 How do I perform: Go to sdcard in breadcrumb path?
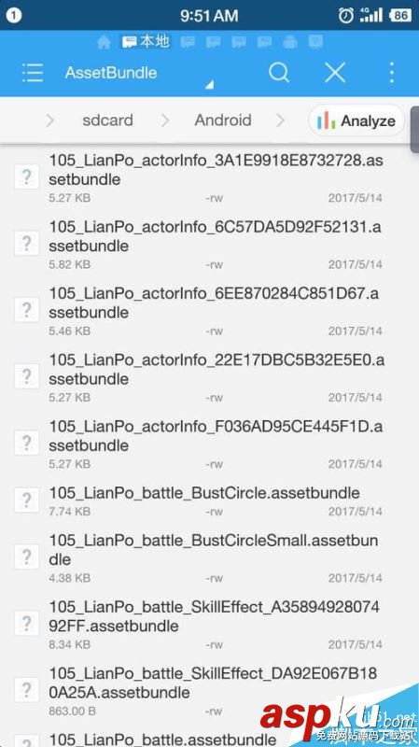107,120
